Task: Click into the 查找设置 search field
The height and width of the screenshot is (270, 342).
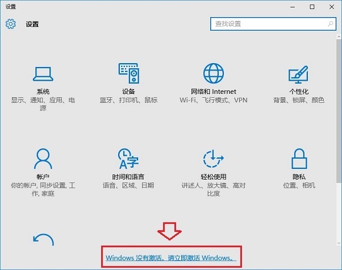Action: (273, 24)
